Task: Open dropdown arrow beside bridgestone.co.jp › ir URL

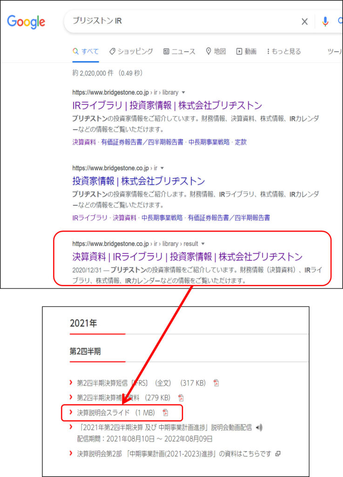Action: (162, 168)
